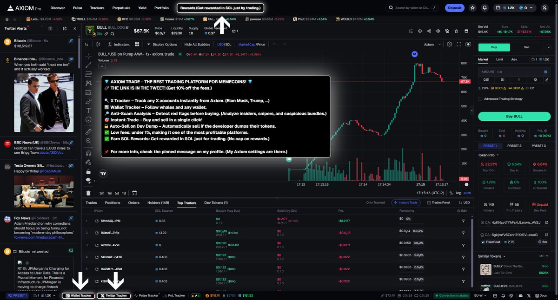
Task: Open the 1s timeframe dropdown
Action: (x=86, y=45)
